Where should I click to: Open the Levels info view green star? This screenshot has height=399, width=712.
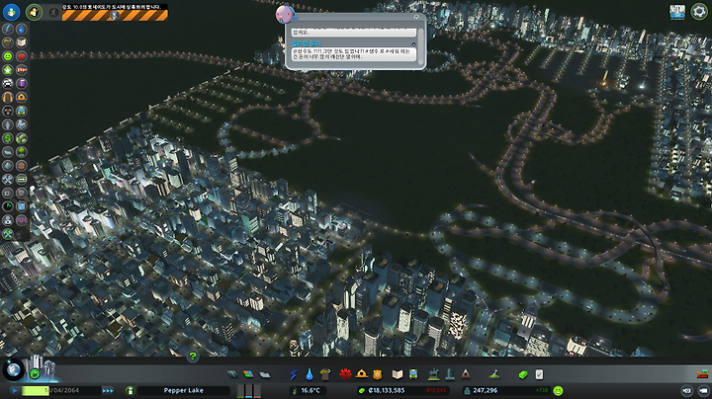[x=8, y=70]
